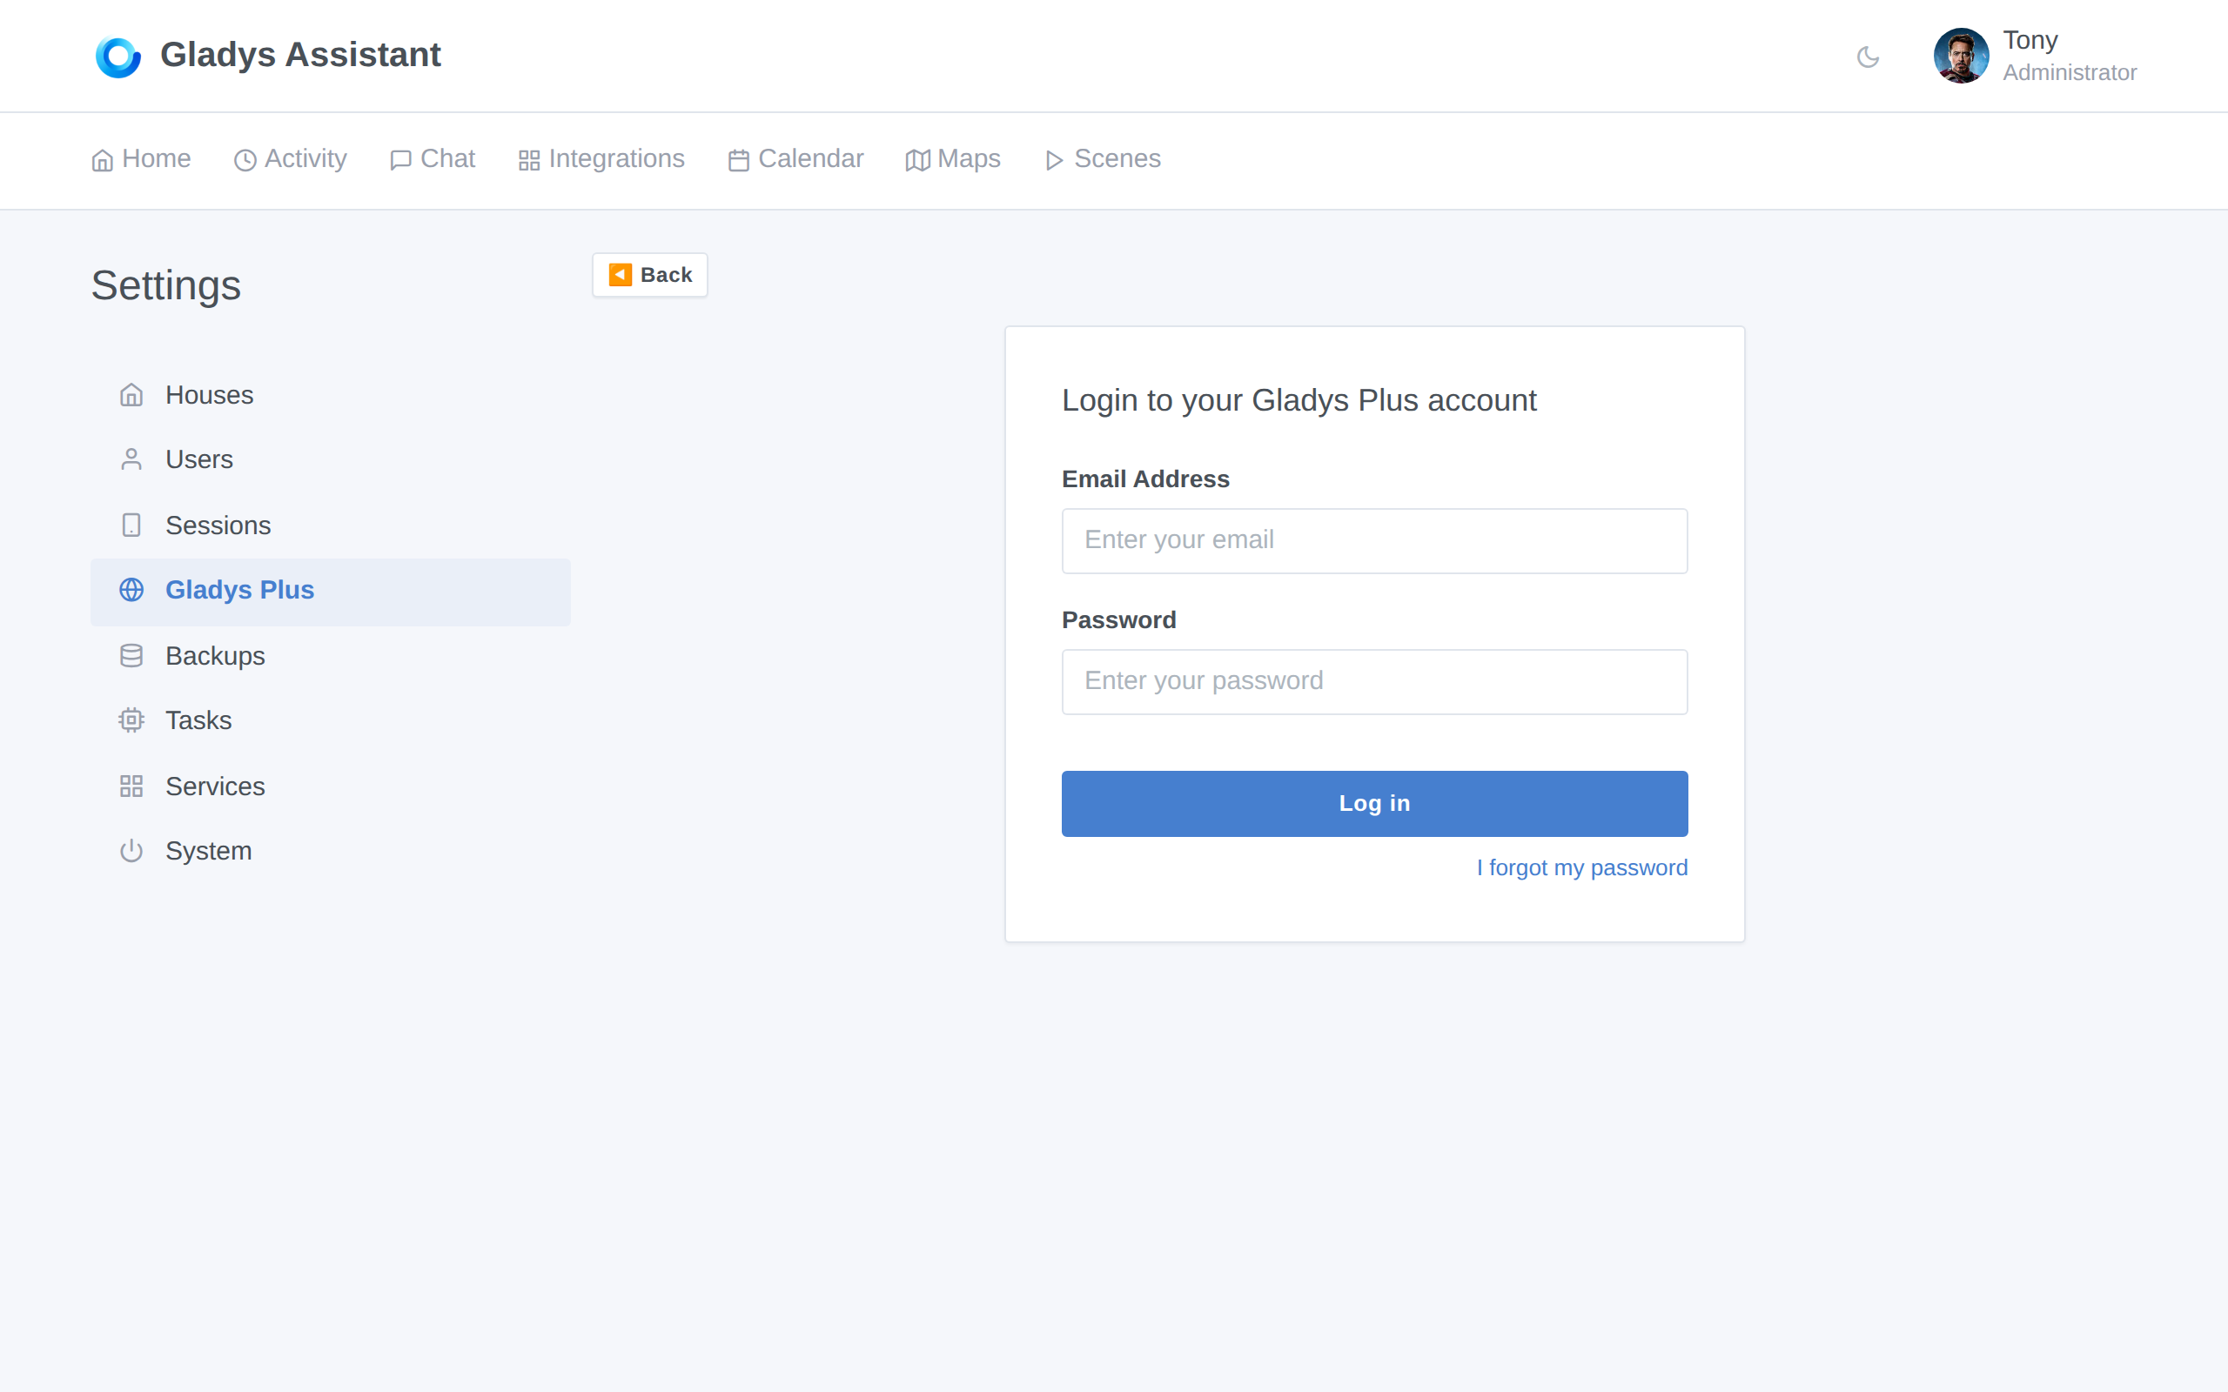Click the Gladys Plus globe icon
The width and height of the screenshot is (2228, 1392).
pos(131,589)
